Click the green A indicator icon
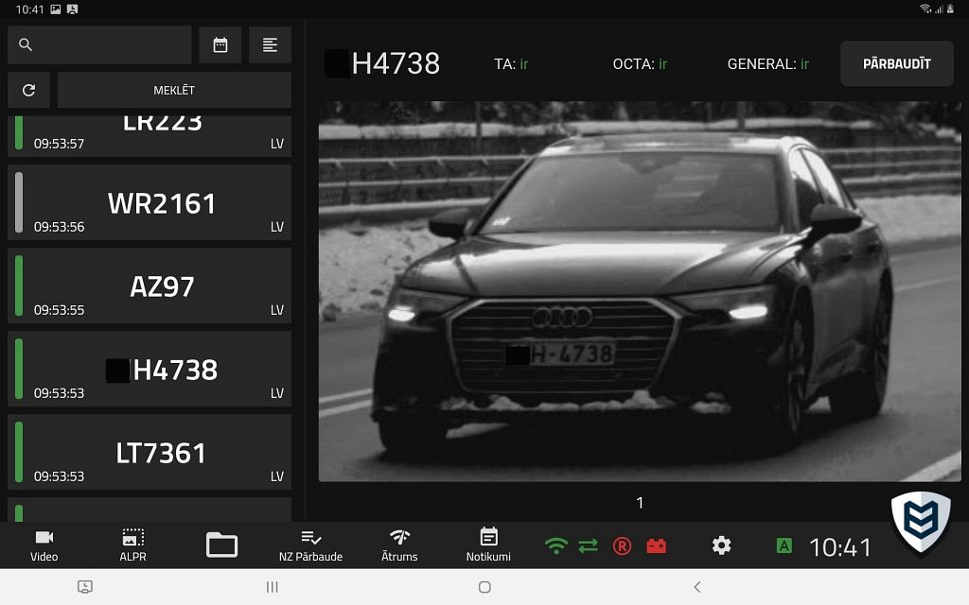This screenshot has height=605, width=969. 784,545
